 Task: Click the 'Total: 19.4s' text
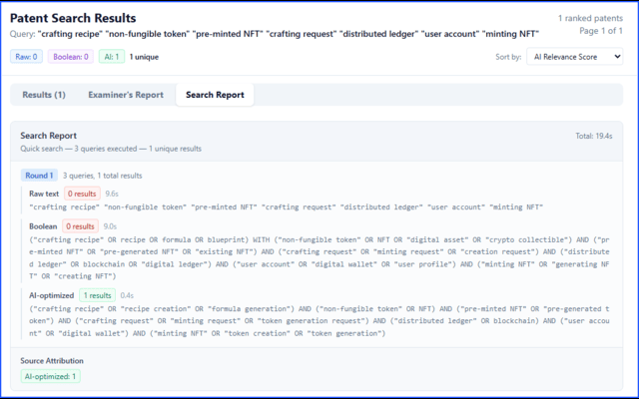click(594, 136)
